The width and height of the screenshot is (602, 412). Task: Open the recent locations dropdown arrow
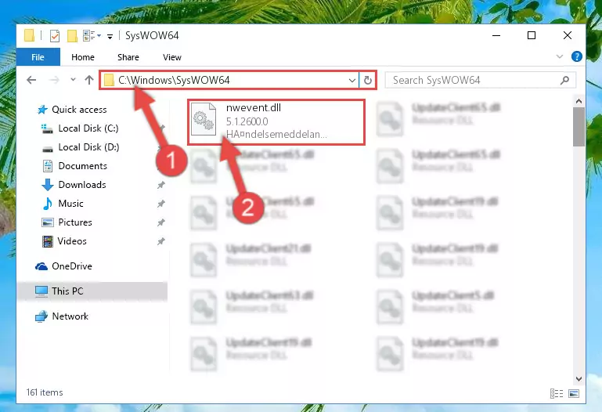(x=73, y=80)
